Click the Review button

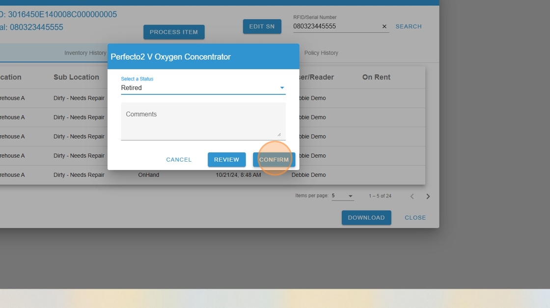point(226,160)
